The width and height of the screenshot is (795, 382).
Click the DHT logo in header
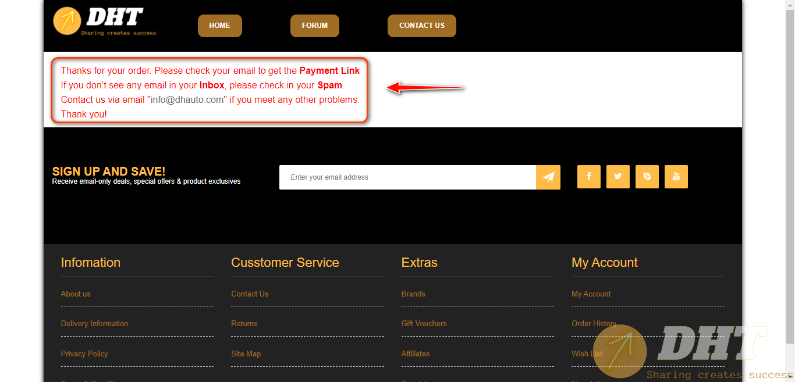pos(105,21)
